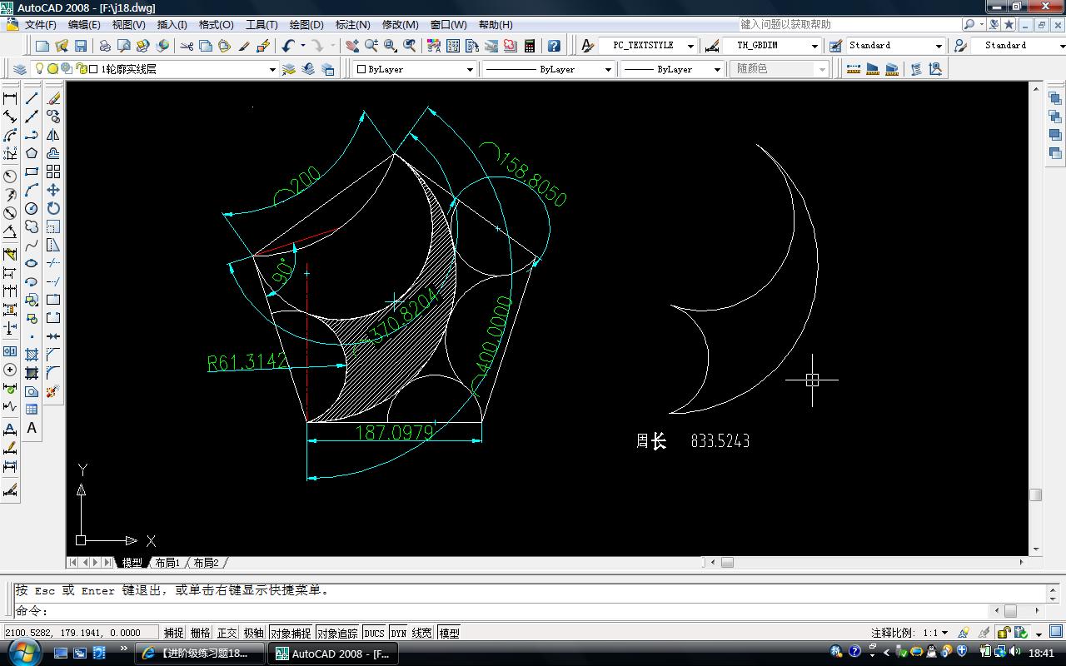The height and width of the screenshot is (666, 1066).
Task: Activate the Pan Realtime hand tool
Action: point(352,46)
